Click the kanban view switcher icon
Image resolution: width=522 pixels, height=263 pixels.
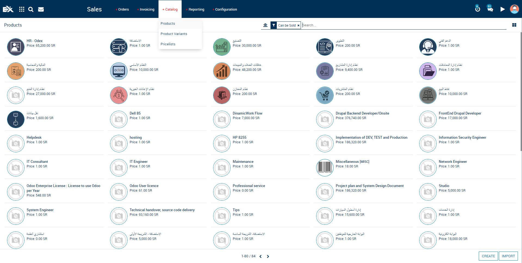514,25
